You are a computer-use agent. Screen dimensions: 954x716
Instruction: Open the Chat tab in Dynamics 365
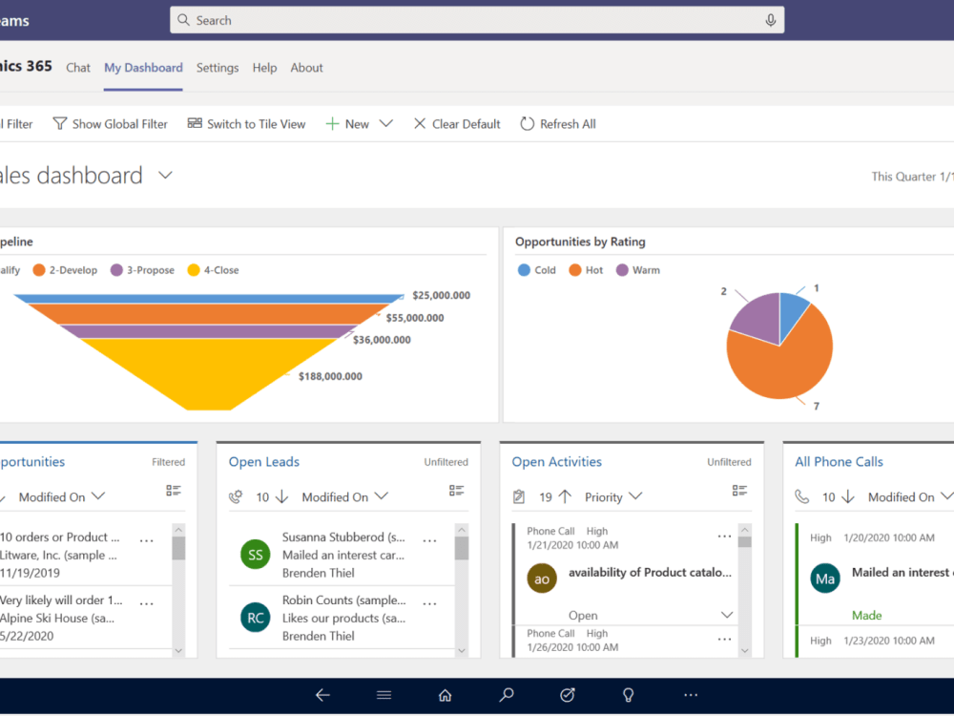[78, 67]
